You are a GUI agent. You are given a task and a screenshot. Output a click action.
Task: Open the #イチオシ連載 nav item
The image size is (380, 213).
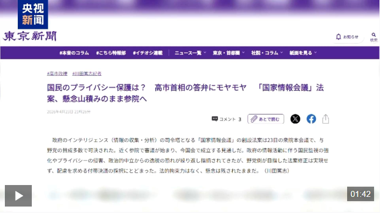tap(148, 53)
